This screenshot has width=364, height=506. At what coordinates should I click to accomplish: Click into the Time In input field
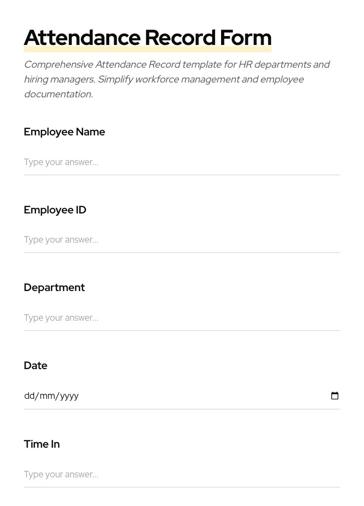click(182, 474)
